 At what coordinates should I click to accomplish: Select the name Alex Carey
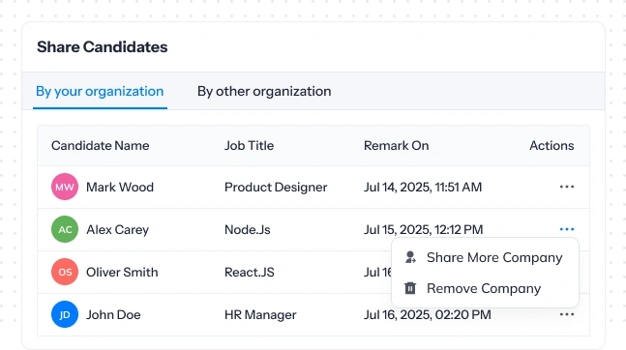[x=118, y=230]
